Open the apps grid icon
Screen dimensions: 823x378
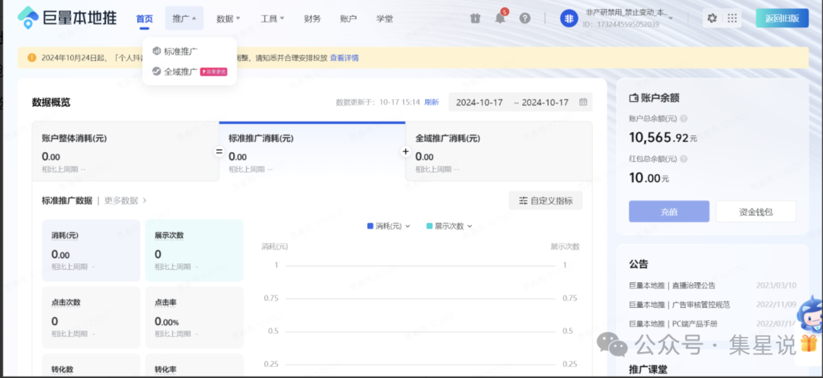(732, 18)
